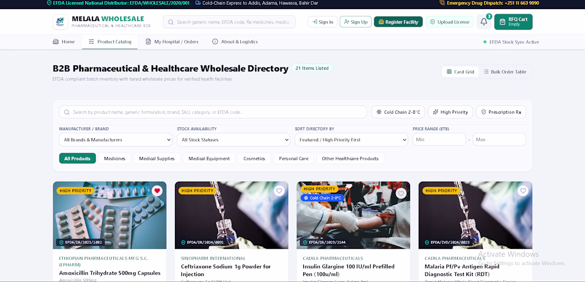Click the EFDA/DR/2024/0091 code badge
Viewport: 585px width, 282px height.
[x=202, y=242]
